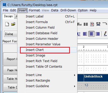Select Insert Rich Text Field
The image size is (108, 93).
click(x=42, y=61)
